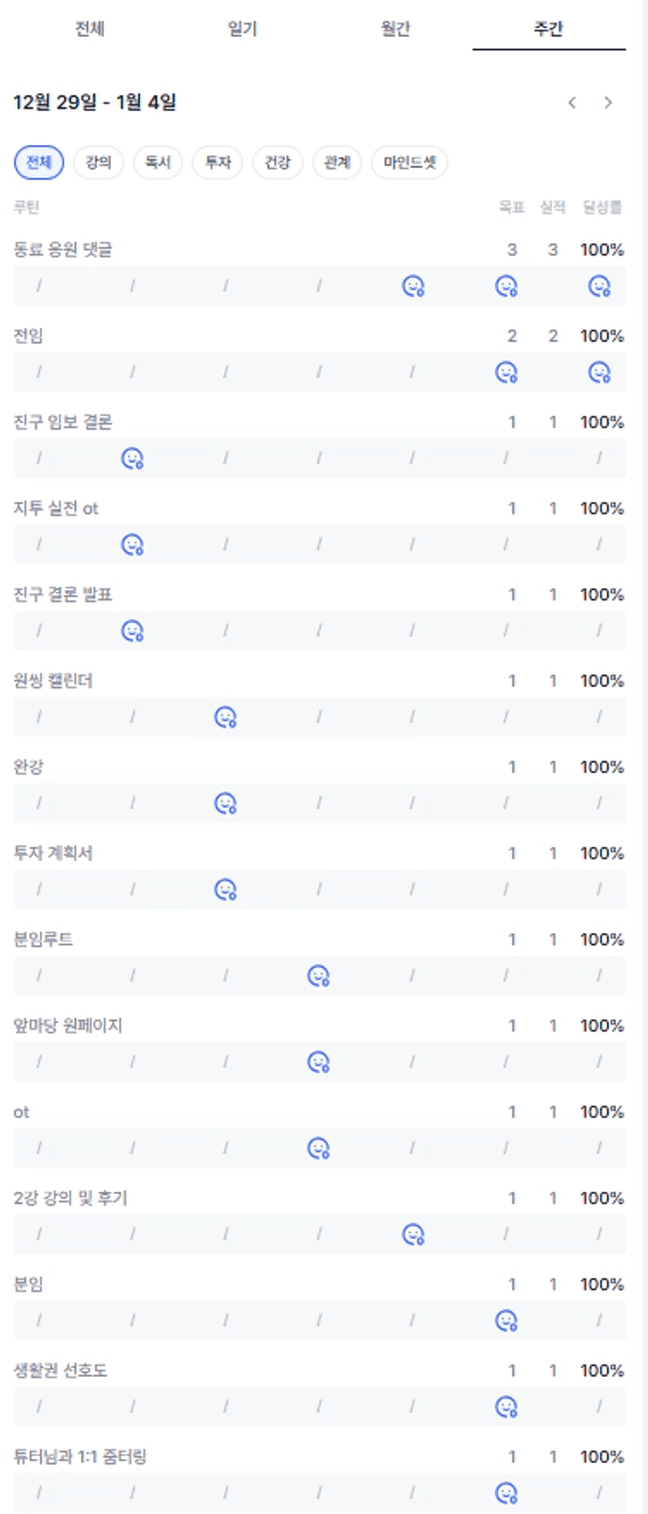
Task: Toggle the first day slot in 전임 row
Action: (39, 372)
